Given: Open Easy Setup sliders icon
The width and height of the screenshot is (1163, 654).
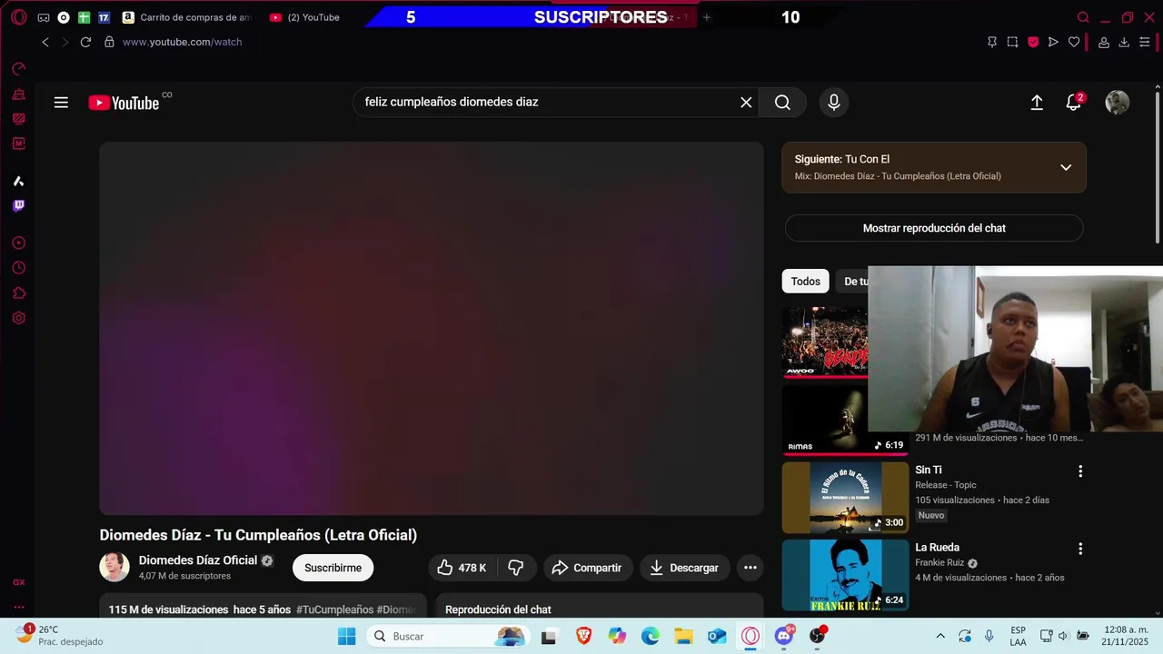Looking at the screenshot, I should tap(1144, 42).
